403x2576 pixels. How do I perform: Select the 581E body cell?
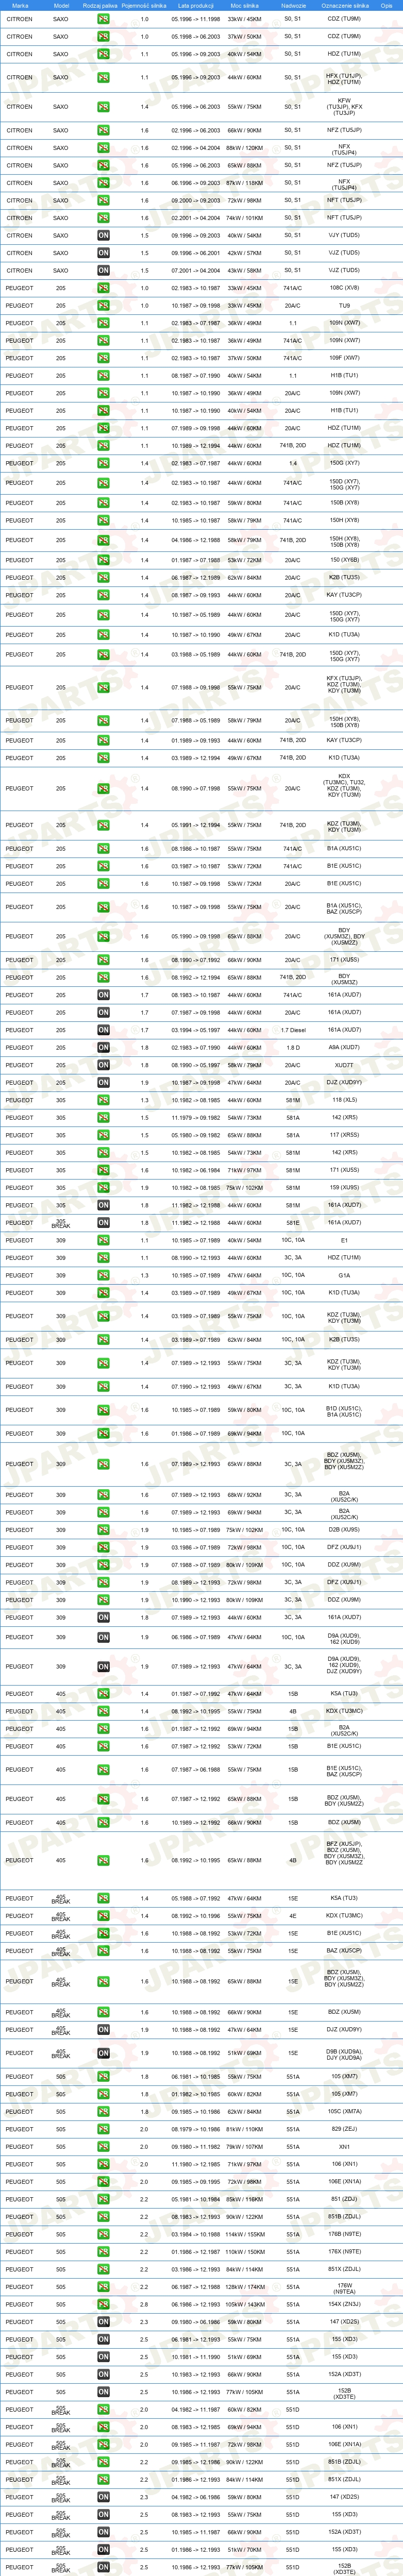coord(293,1223)
